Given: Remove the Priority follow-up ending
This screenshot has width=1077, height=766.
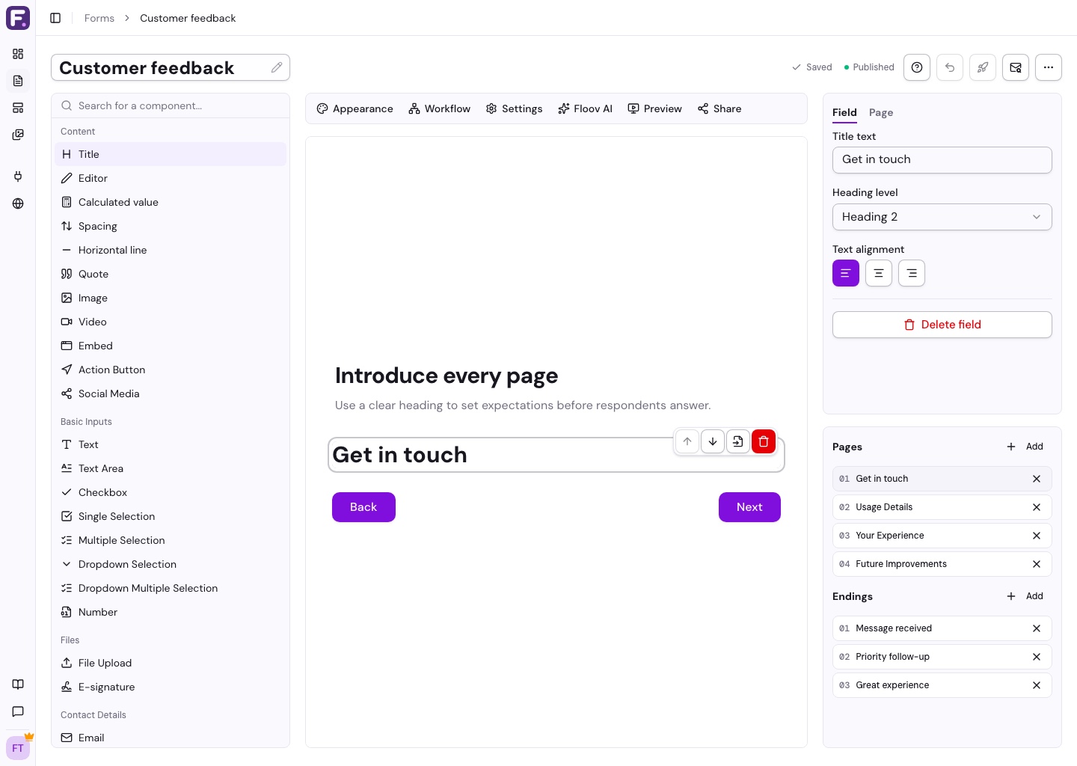Looking at the screenshot, I should (x=1037, y=657).
